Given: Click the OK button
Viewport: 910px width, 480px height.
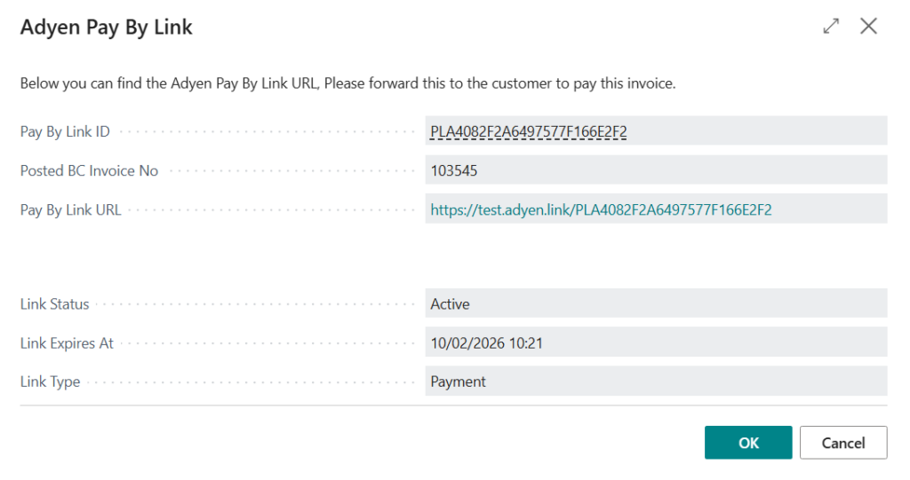Looking at the screenshot, I should click(x=748, y=443).
